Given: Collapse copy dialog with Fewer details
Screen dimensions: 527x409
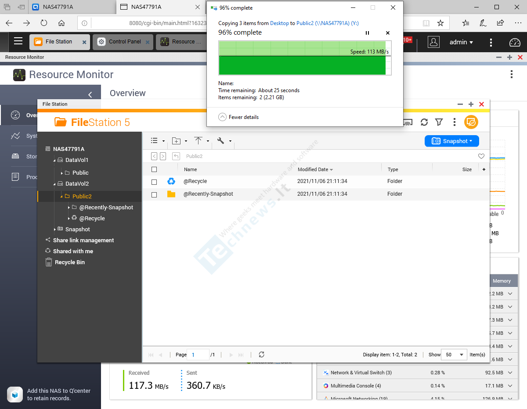Looking at the screenshot, I should [x=238, y=117].
